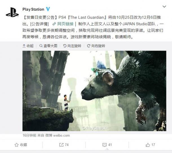Click the chain link icon before 网页链接
This screenshot has height=153, width=172.
coord(54,24)
